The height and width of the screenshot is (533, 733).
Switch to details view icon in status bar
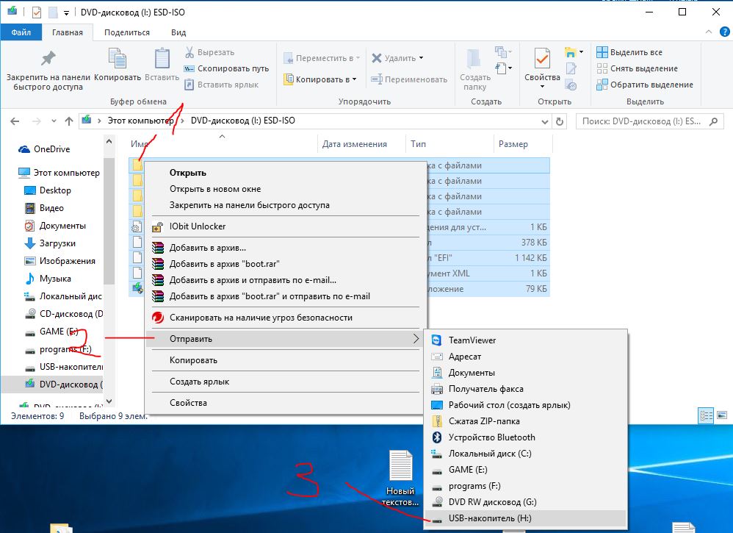click(706, 415)
